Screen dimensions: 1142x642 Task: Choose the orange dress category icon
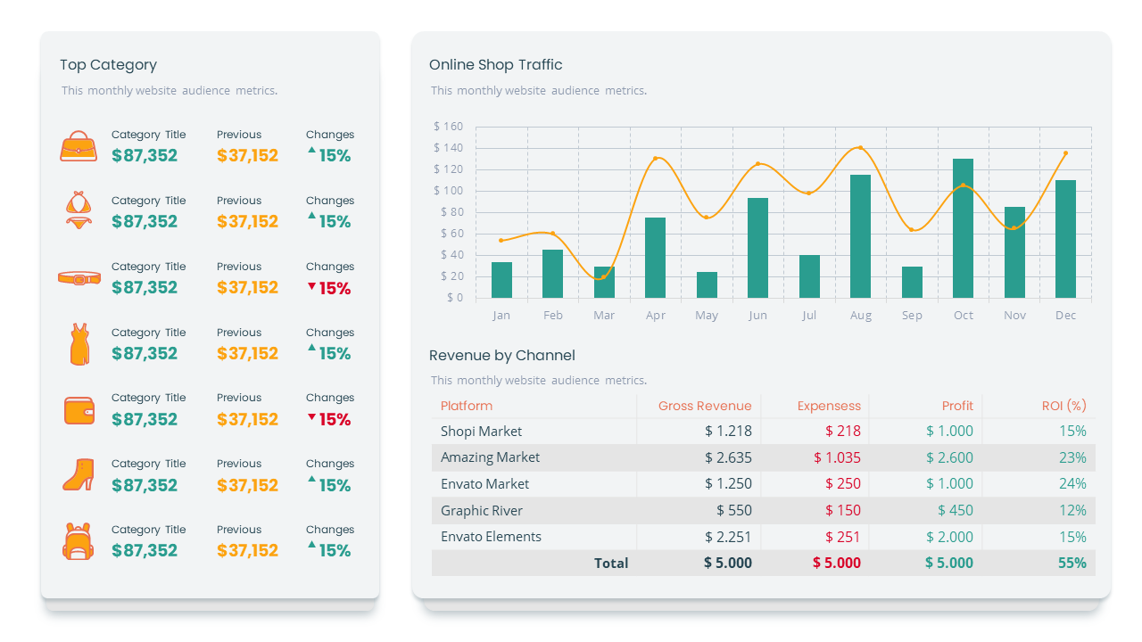pyautogui.click(x=79, y=344)
